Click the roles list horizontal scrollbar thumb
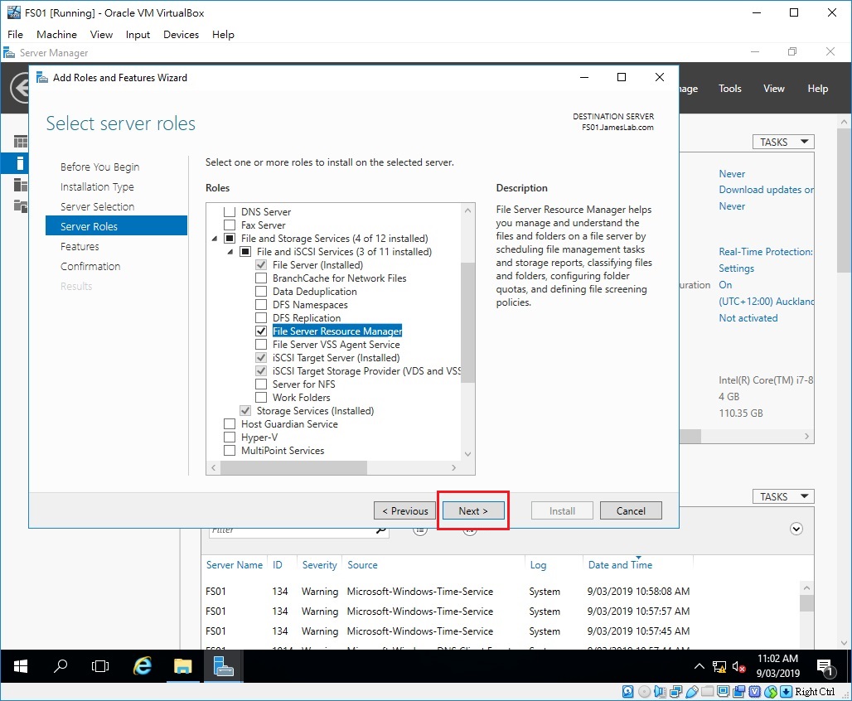The width and height of the screenshot is (852, 701). [x=294, y=467]
